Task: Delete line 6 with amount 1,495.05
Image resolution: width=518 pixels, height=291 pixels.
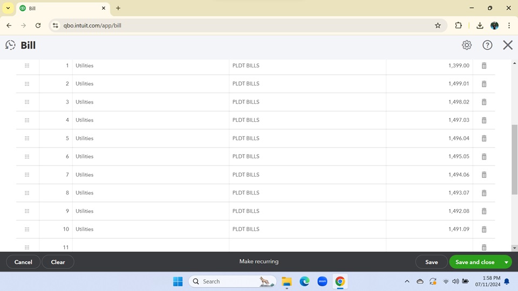Action: pos(484,156)
